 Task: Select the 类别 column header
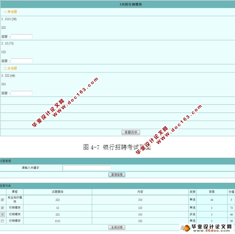point(193,192)
